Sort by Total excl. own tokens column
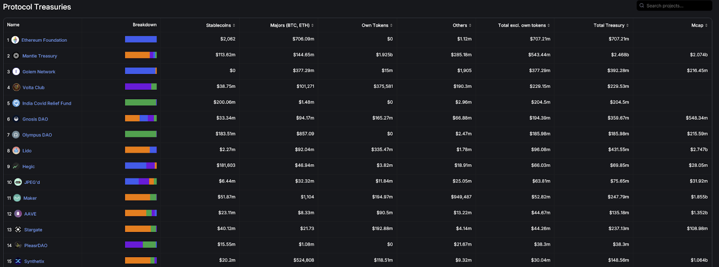The image size is (719, 267). pos(524,25)
